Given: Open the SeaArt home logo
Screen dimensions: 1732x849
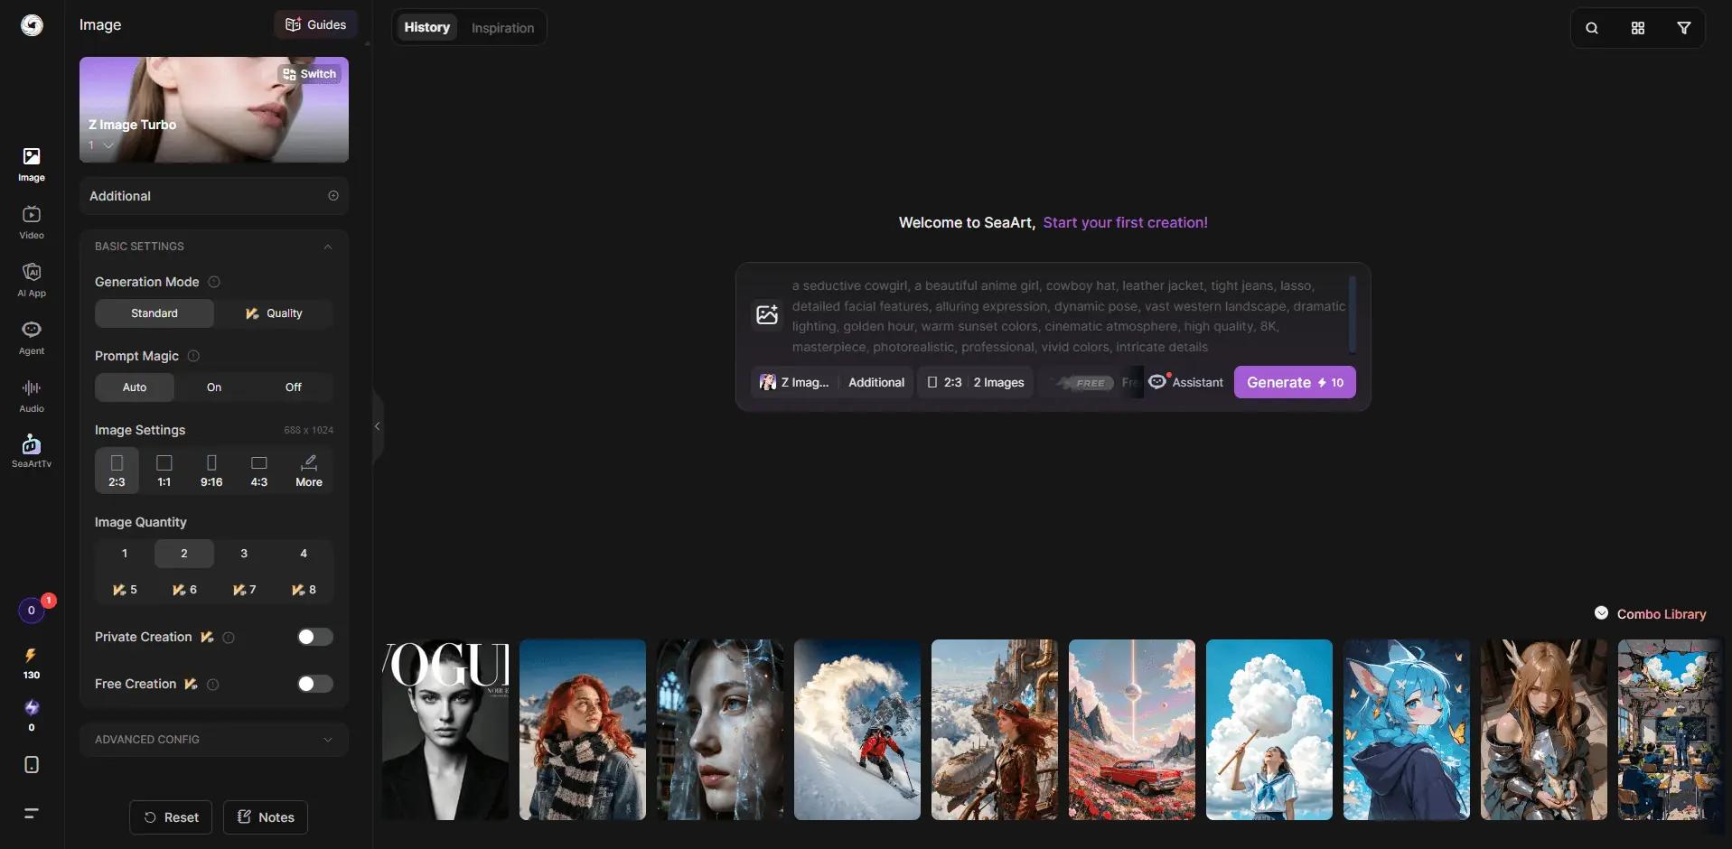Looking at the screenshot, I should coord(32,25).
